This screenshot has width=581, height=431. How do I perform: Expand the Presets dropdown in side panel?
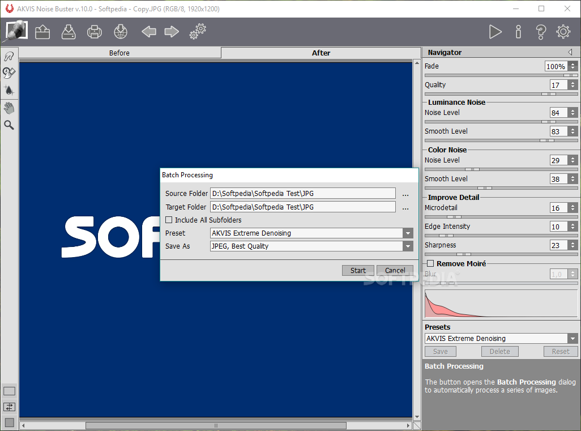click(573, 338)
